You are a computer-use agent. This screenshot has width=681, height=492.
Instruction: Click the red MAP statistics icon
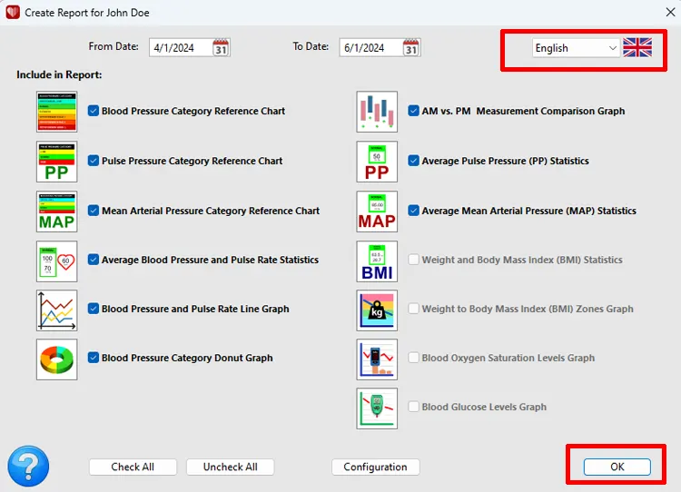(x=377, y=211)
